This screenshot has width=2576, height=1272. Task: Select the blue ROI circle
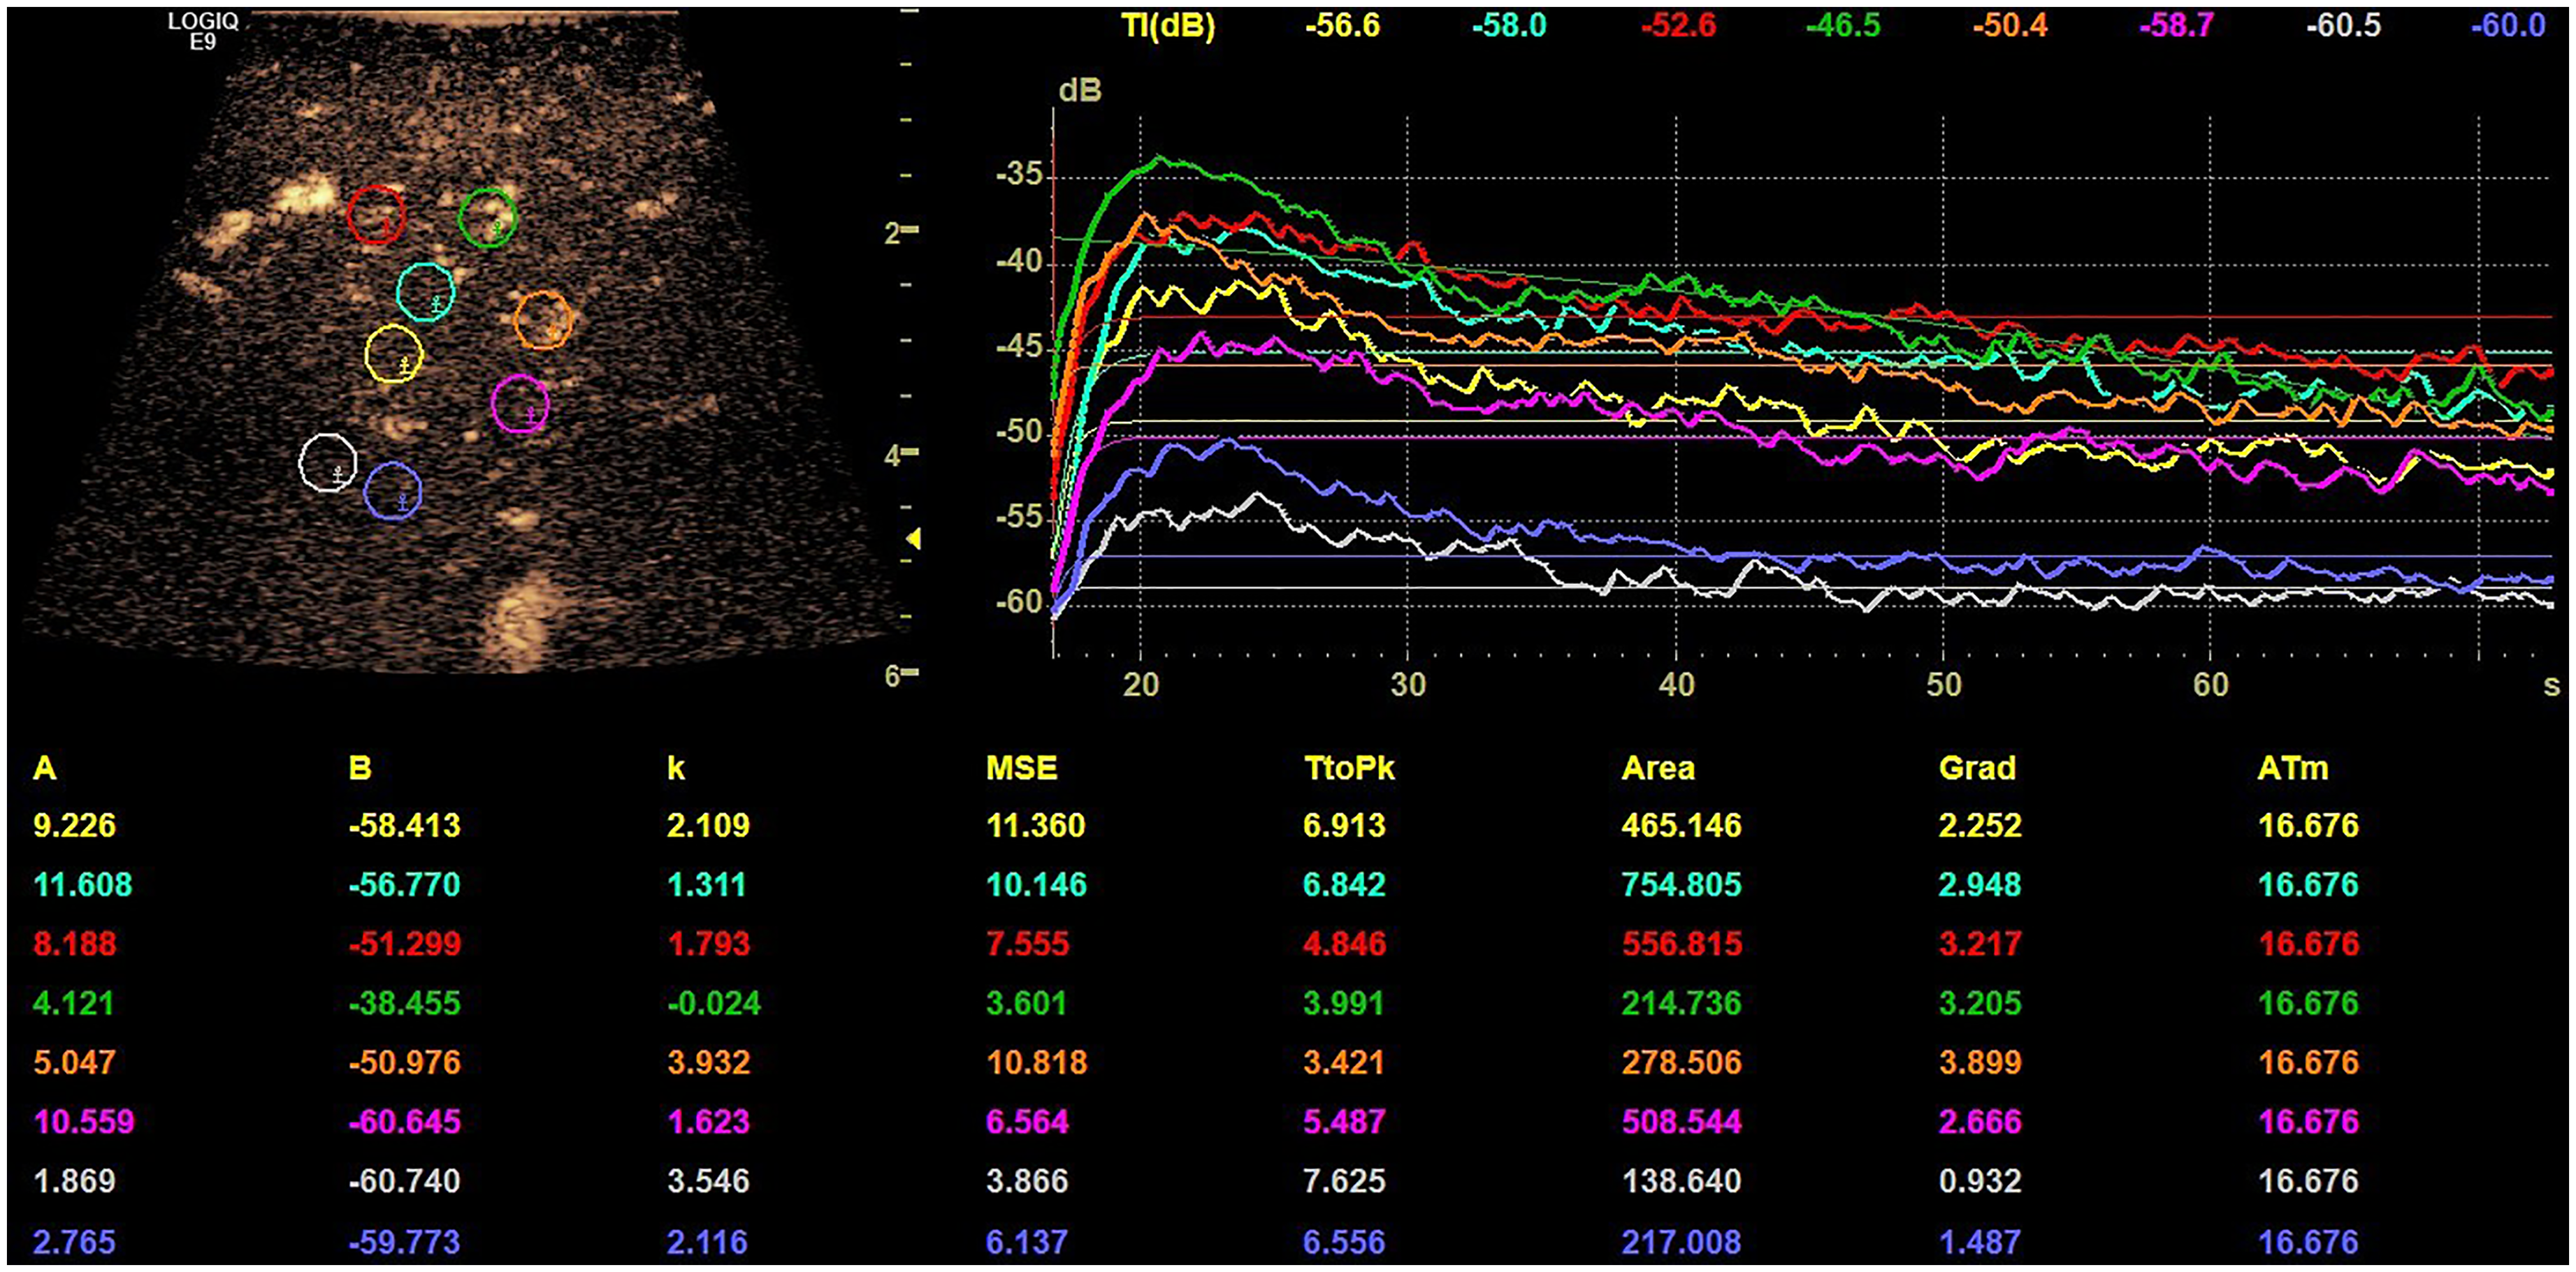click(393, 492)
